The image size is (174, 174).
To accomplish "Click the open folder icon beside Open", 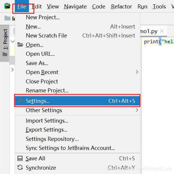I will click(x=20, y=45).
